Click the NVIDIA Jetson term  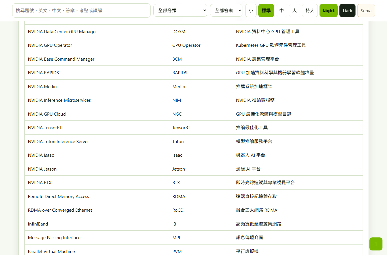tap(42, 169)
